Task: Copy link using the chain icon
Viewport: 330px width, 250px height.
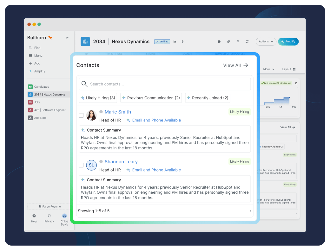Action: click(x=228, y=41)
